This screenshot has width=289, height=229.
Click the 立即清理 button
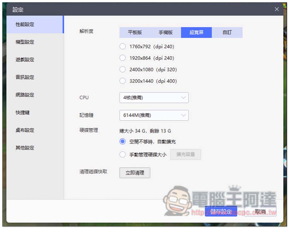[x=135, y=173]
